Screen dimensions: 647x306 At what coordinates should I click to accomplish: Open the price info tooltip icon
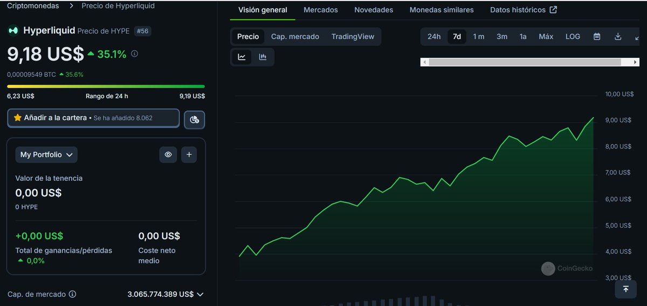pos(135,54)
